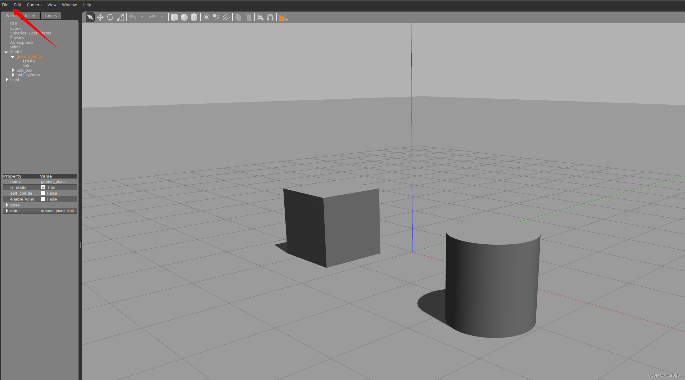Select Physics in the World tree
The height and width of the screenshot is (380, 685).
[x=17, y=38]
